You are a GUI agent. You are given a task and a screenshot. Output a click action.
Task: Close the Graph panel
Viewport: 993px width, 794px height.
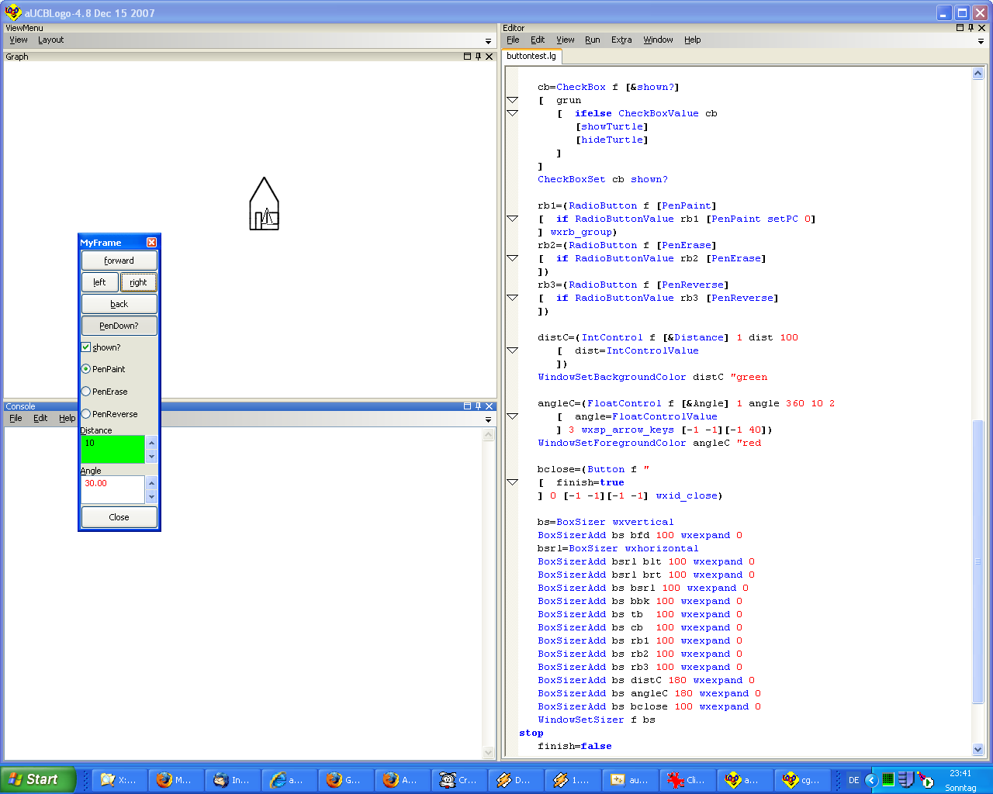pos(489,57)
